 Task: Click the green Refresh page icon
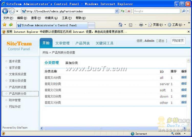tap(122, 11)
